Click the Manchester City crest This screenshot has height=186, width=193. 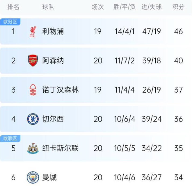(x=33, y=177)
